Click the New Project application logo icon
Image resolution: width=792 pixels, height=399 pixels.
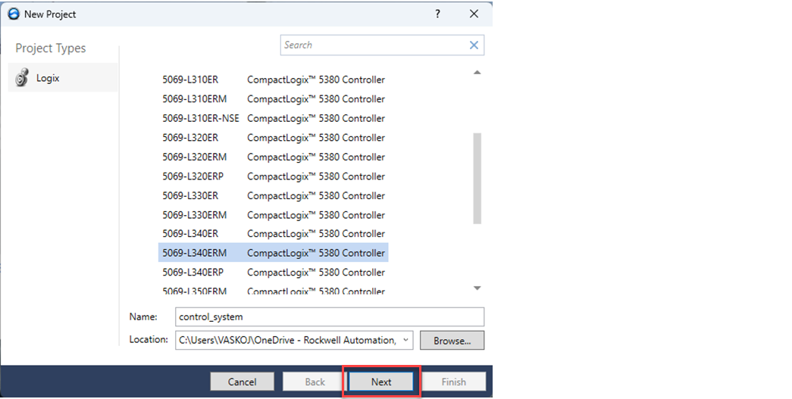14,14
